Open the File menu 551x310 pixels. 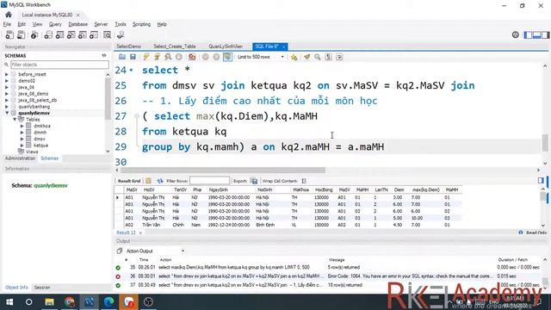pyautogui.click(x=7, y=24)
